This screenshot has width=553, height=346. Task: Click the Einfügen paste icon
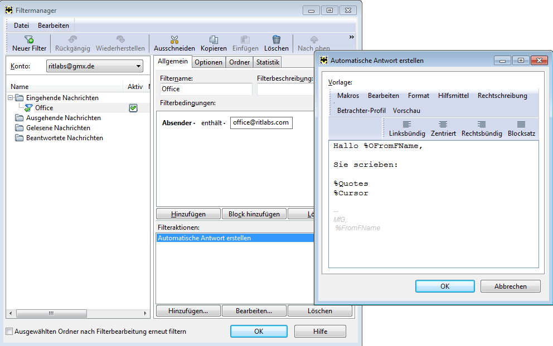[245, 39]
